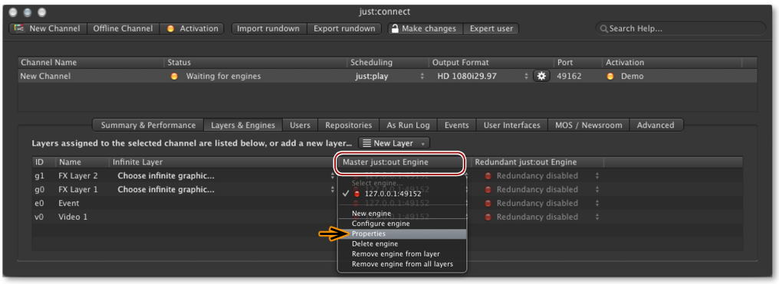Open the Users tab
779x284 pixels.
300,126
